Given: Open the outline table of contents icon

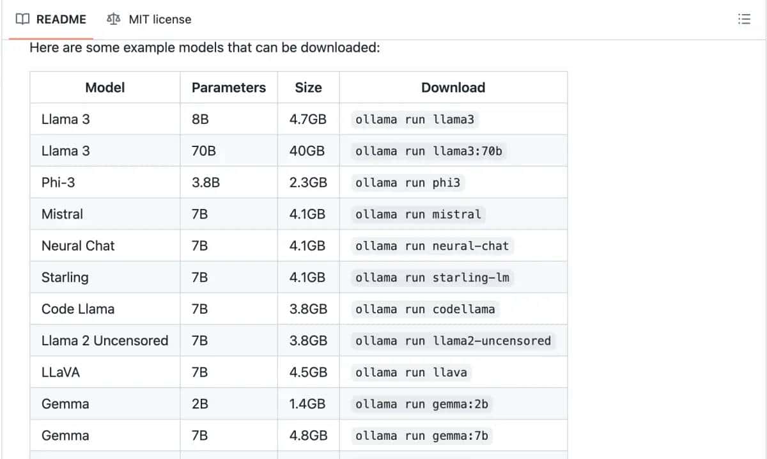Looking at the screenshot, I should tap(744, 19).
